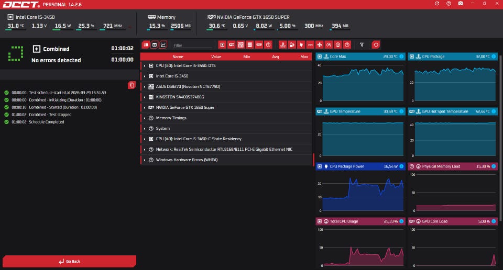Expand Windows Hardware Errors (WHEA) row
The width and height of the screenshot is (503, 270).
(145, 160)
